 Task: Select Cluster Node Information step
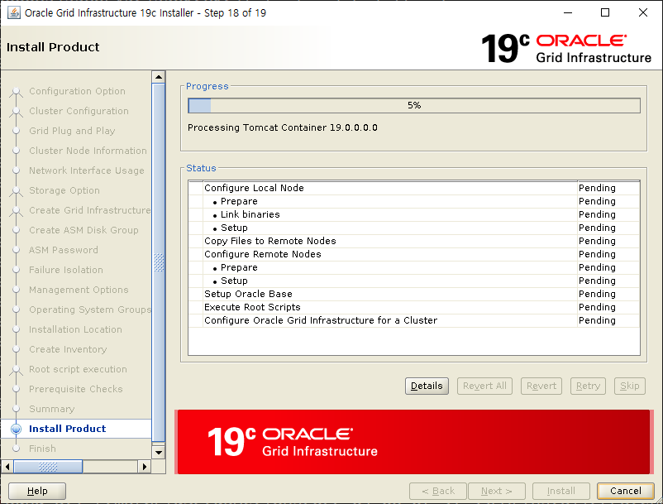point(88,151)
